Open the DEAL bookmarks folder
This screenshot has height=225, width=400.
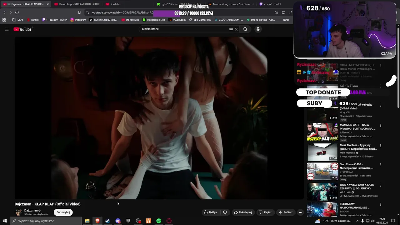tap(18, 20)
